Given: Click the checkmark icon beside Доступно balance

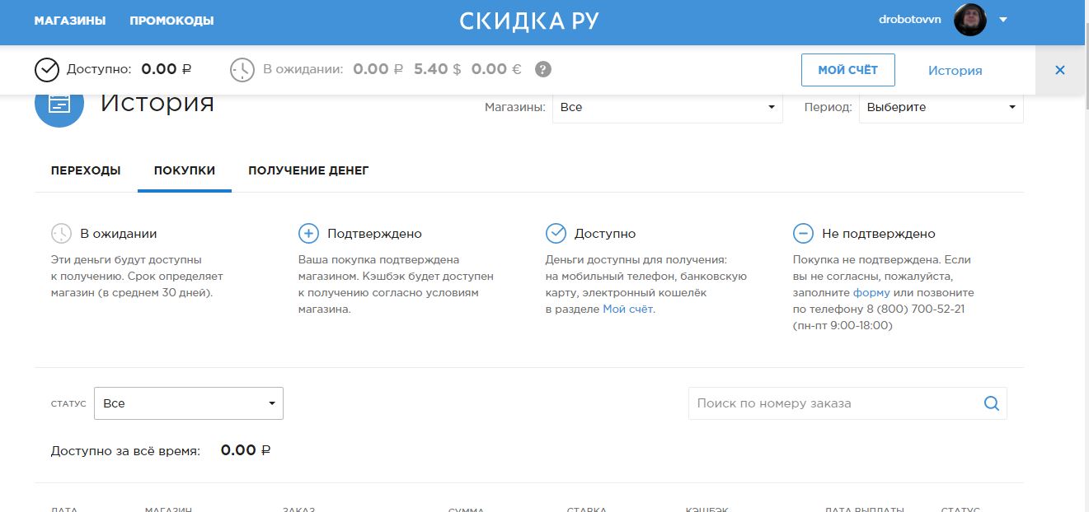Looking at the screenshot, I should (x=47, y=70).
